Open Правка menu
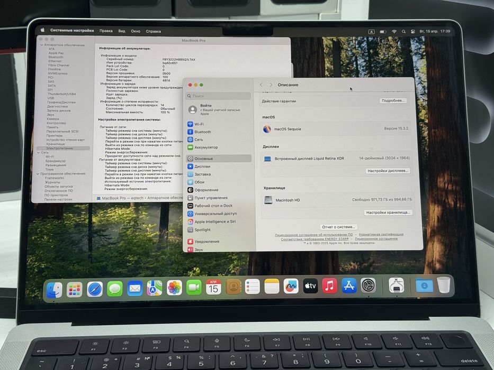The image size is (494, 370). (106, 31)
